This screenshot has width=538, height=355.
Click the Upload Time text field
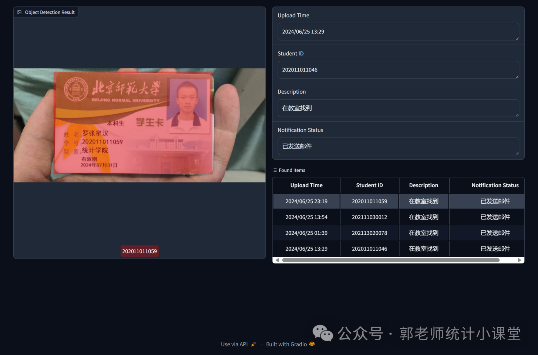pos(398,32)
